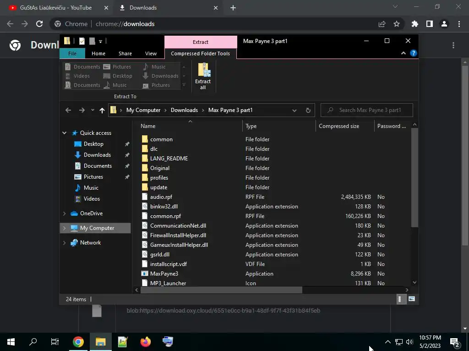Click the Explorer help question mark icon
469x351 pixels.
tap(414, 53)
